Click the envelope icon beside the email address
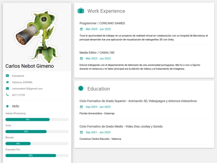Viewport: 217px width, 163px height. [8, 89]
